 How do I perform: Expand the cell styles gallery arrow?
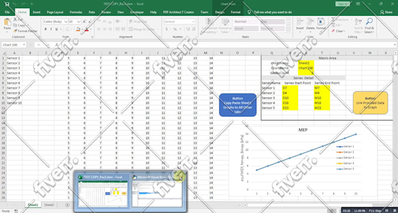[289, 30]
